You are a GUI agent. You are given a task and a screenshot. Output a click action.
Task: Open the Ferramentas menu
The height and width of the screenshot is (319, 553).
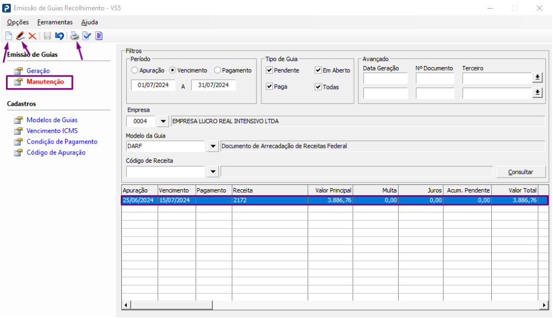click(x=55, y=22)
